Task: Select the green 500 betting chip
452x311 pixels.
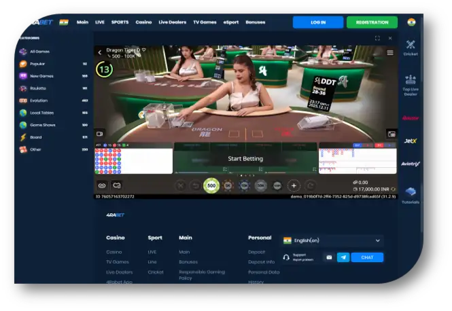Action: [x=211, y=185]
